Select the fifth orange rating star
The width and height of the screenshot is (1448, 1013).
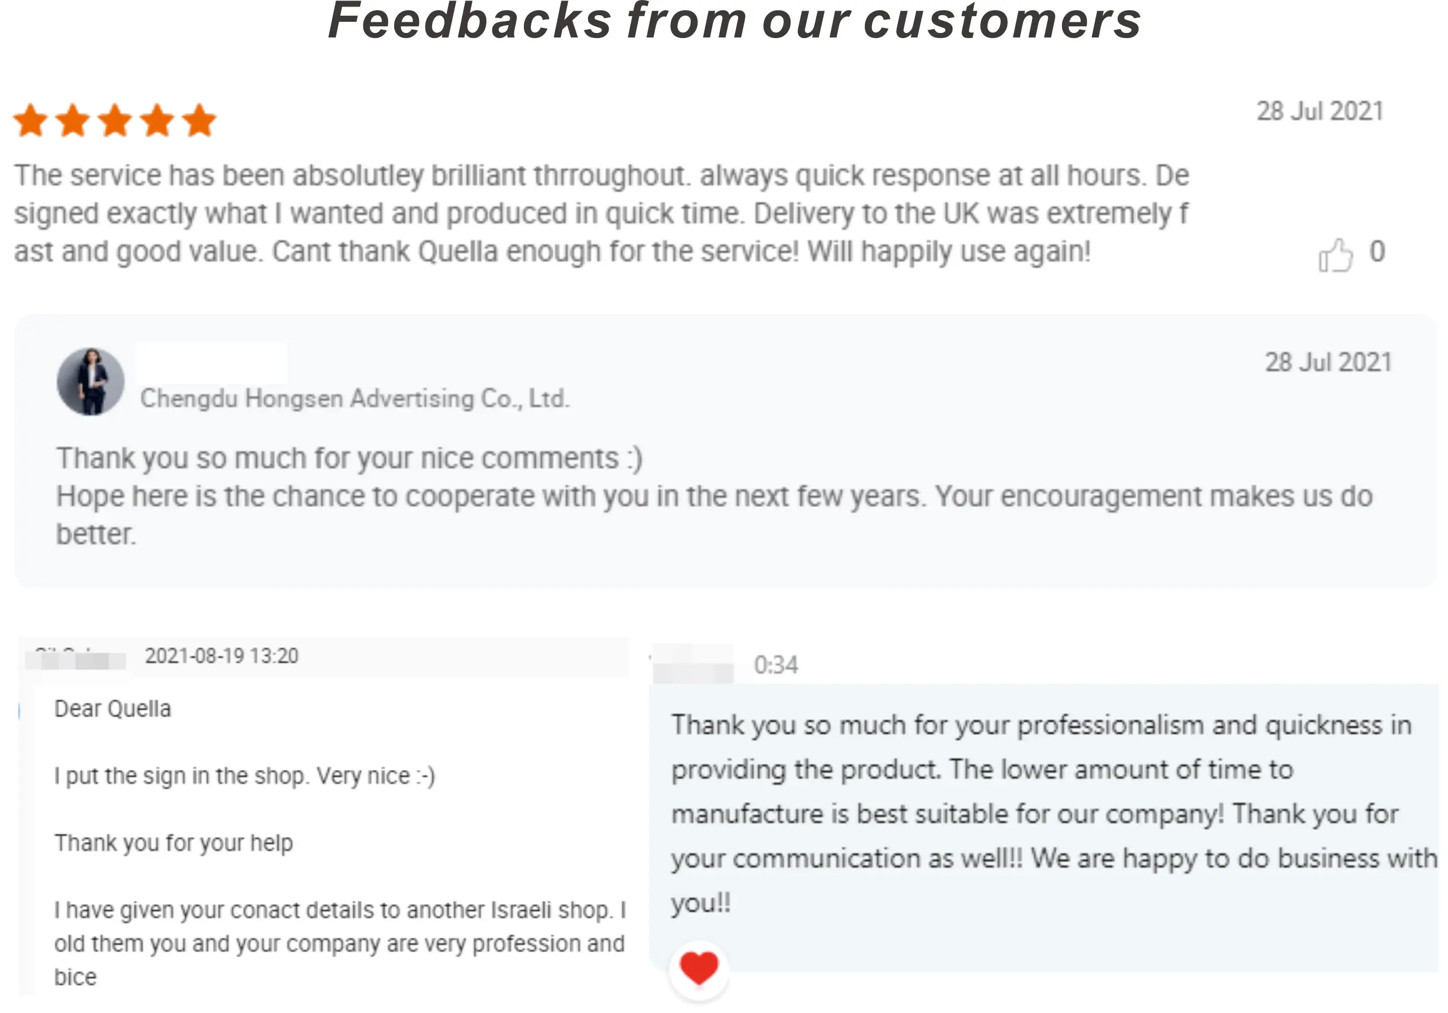point(200,121)
